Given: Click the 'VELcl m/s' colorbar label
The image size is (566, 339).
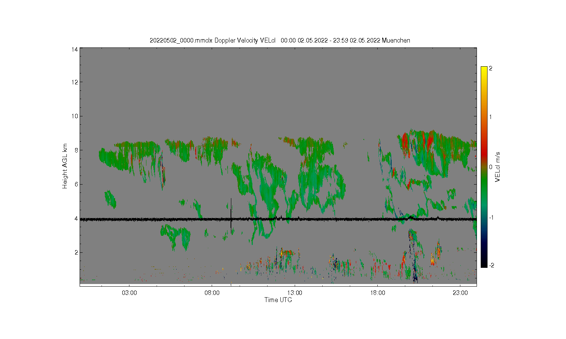Looking at the screenshot, I should (x=498, y=167).
